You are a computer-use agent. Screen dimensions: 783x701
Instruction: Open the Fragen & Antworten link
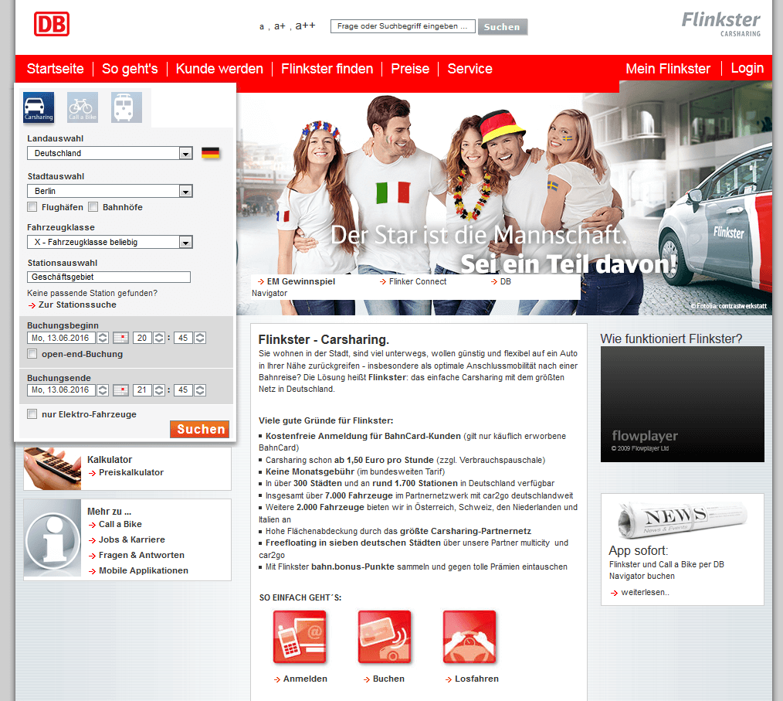142,555
